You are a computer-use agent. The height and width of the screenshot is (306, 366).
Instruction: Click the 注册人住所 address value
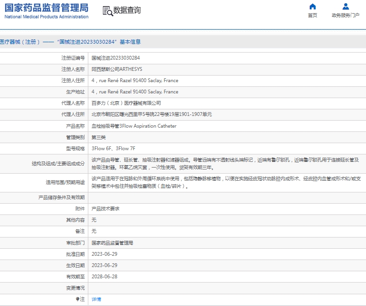[x=135, y=80]
